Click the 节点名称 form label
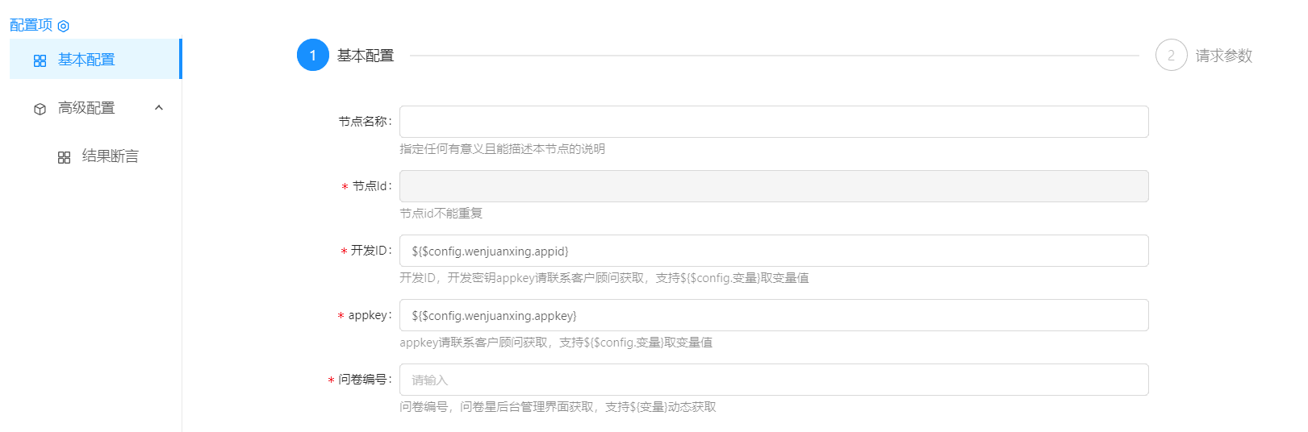 pyautogui.click(x=364, y=122)
